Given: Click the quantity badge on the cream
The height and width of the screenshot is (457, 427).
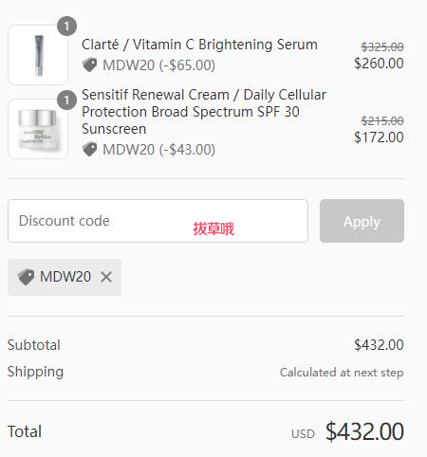Looking at the screenshot, I should pos(66,101).
